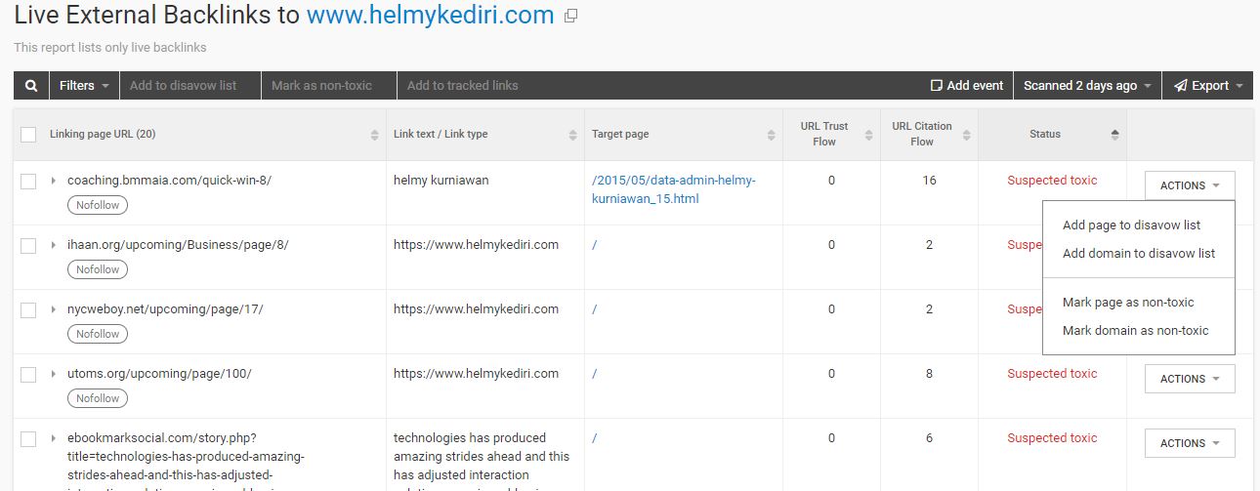Toggle select-all checkbox in table header
The width and height of the screenshot is (1260, 491).
click(x=28, y=135)
